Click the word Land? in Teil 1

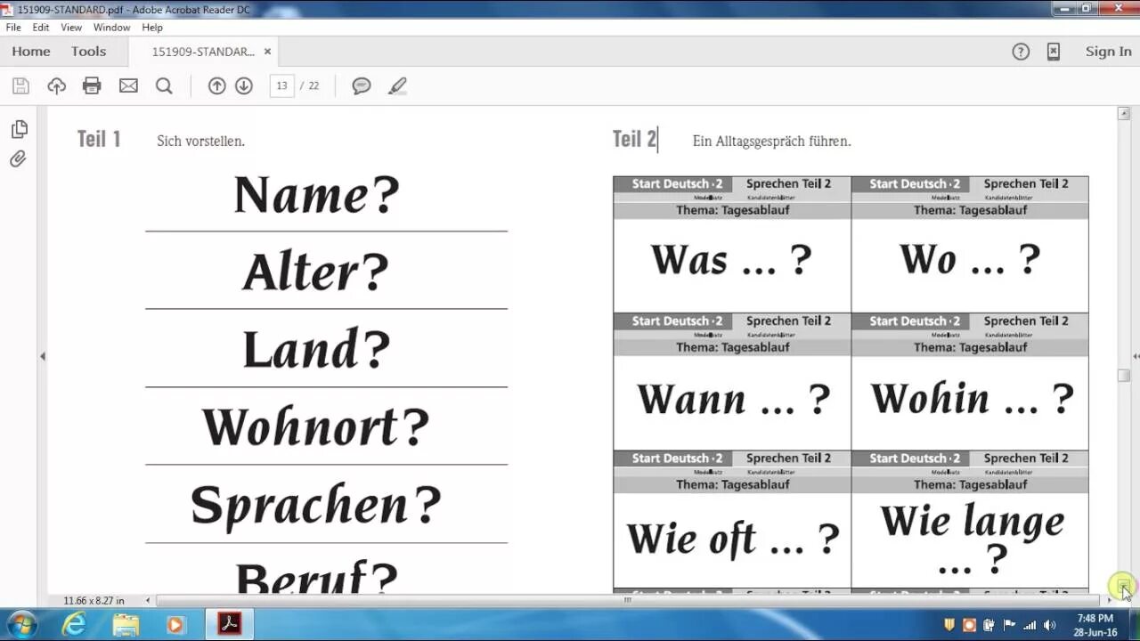point(317,349)
